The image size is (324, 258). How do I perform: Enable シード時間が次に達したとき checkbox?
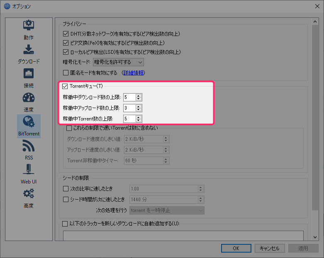[x=66, y=199]
